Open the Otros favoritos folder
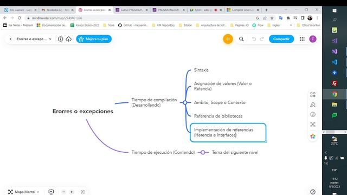 click(x=309, y=25)
